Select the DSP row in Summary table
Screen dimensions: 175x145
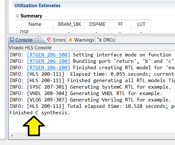point(24,32)
